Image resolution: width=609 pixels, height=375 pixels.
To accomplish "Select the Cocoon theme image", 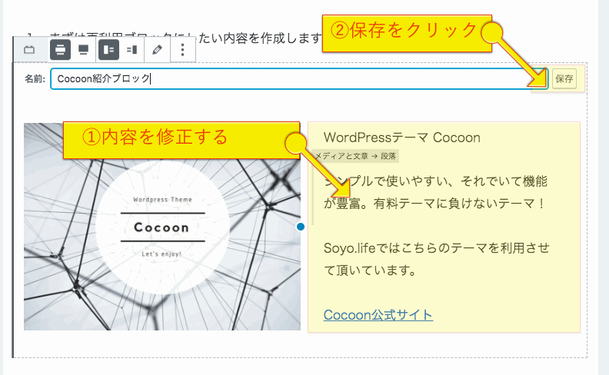I will click(162, 227).
